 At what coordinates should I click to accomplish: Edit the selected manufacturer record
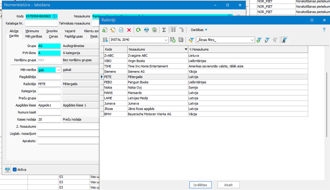coord(113,30)
